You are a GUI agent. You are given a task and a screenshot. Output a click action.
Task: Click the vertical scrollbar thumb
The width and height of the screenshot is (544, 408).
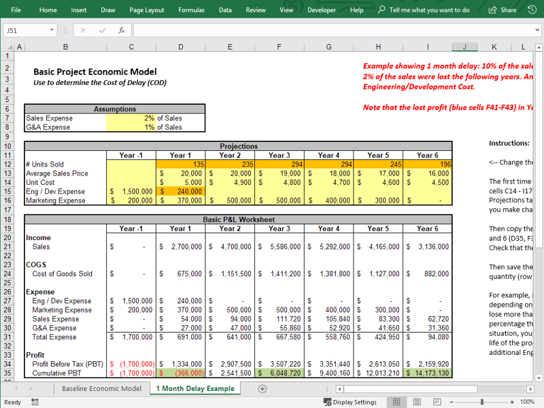click(x=539, y=150)
